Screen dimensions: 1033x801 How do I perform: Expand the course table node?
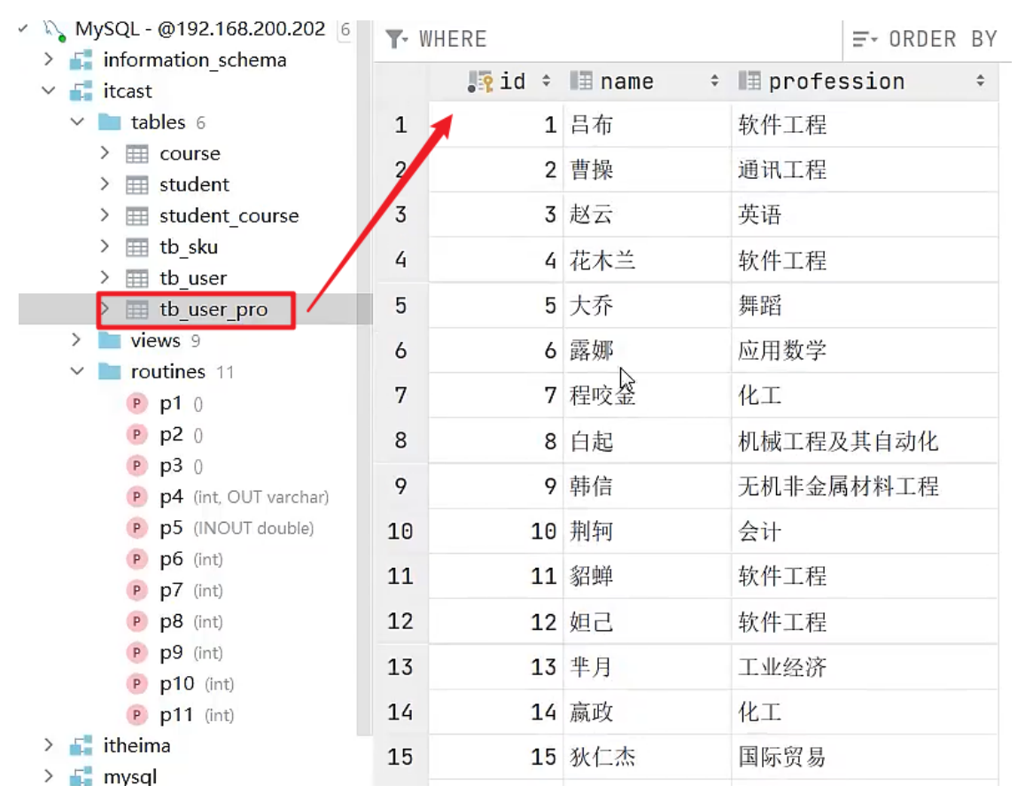[104, 152]
